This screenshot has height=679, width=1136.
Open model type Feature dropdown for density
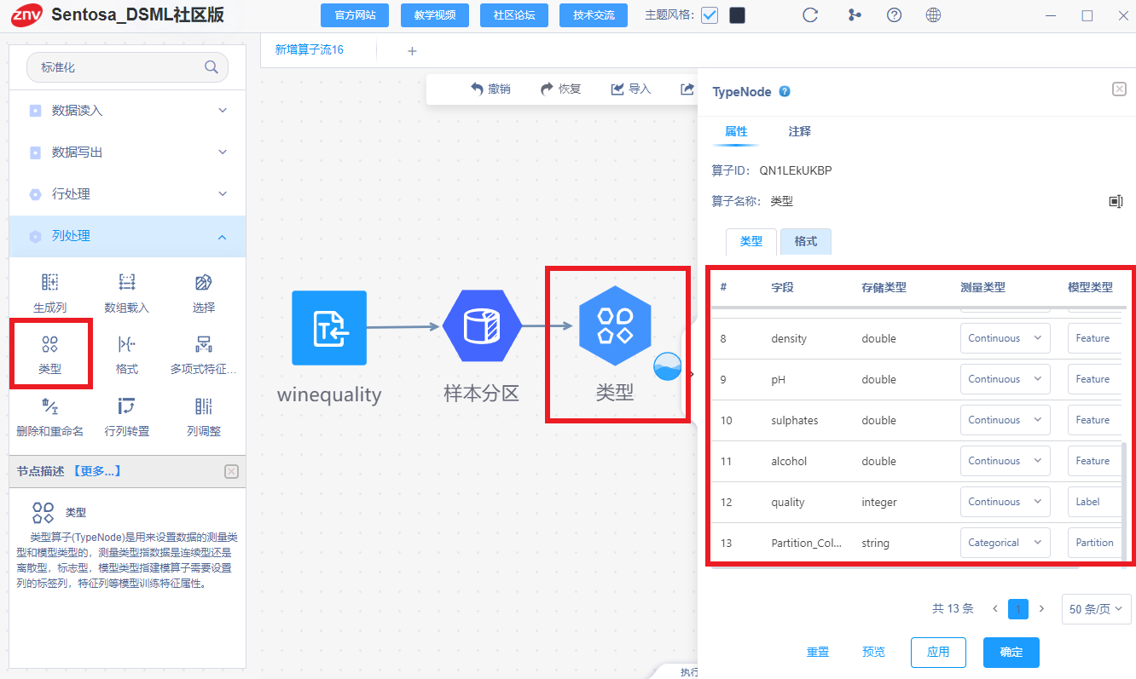click(1096, 338)
